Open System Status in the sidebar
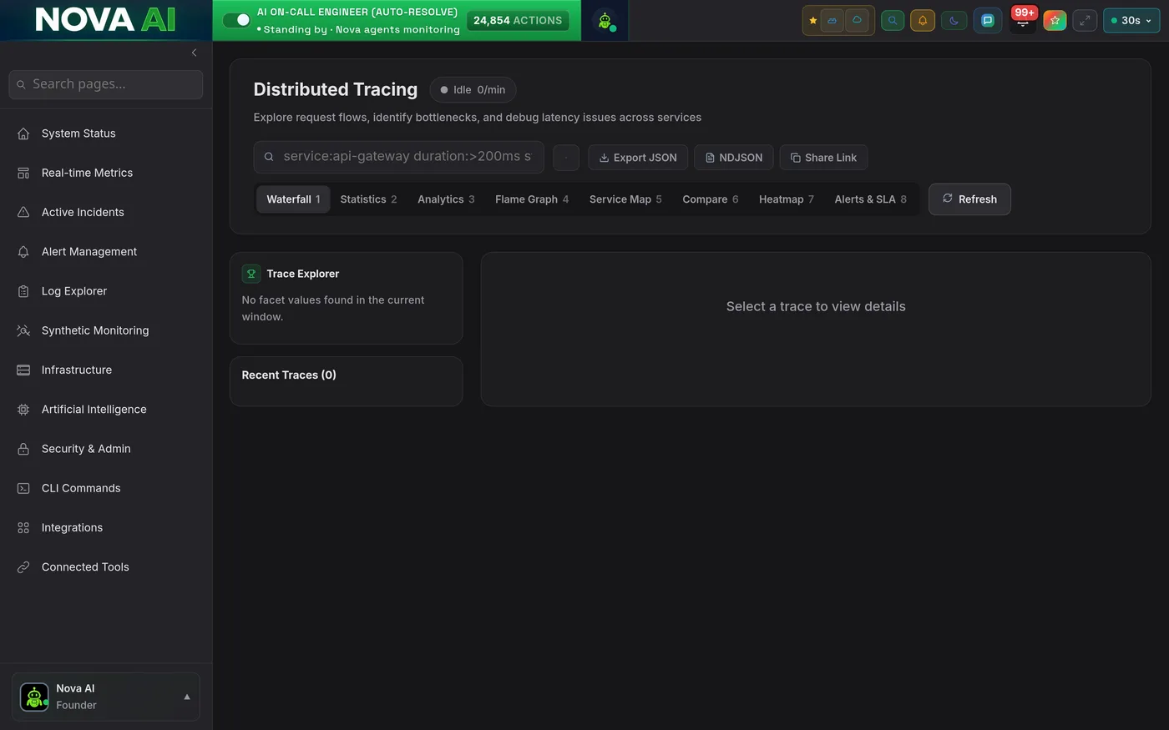 pos(106,133)
